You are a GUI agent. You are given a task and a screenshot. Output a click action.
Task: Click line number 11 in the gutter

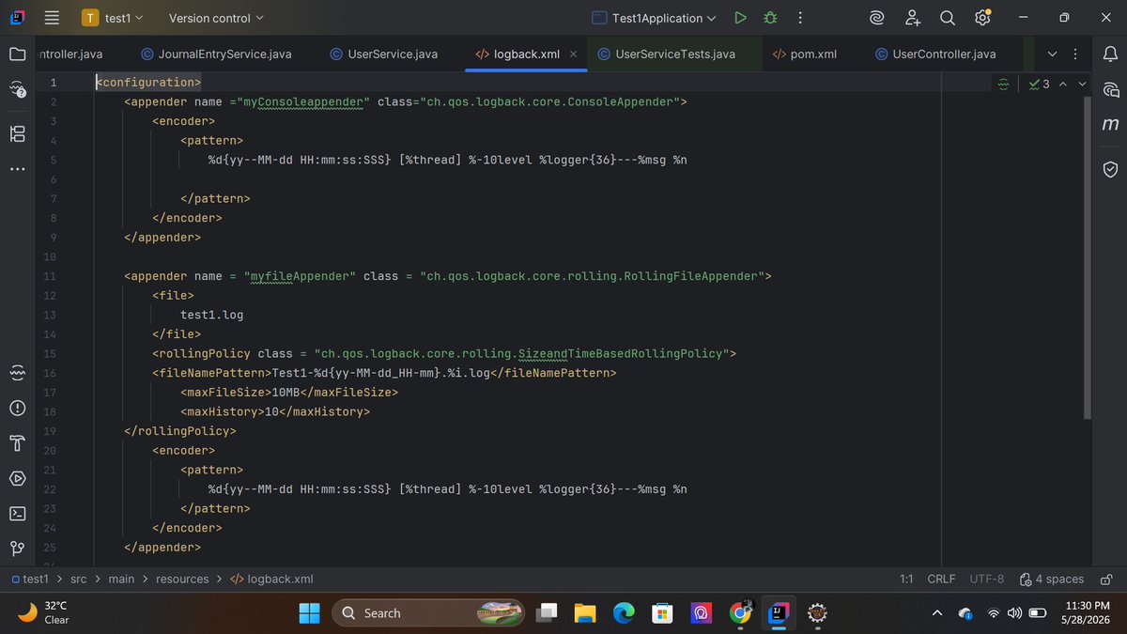[x=50, y=276]
